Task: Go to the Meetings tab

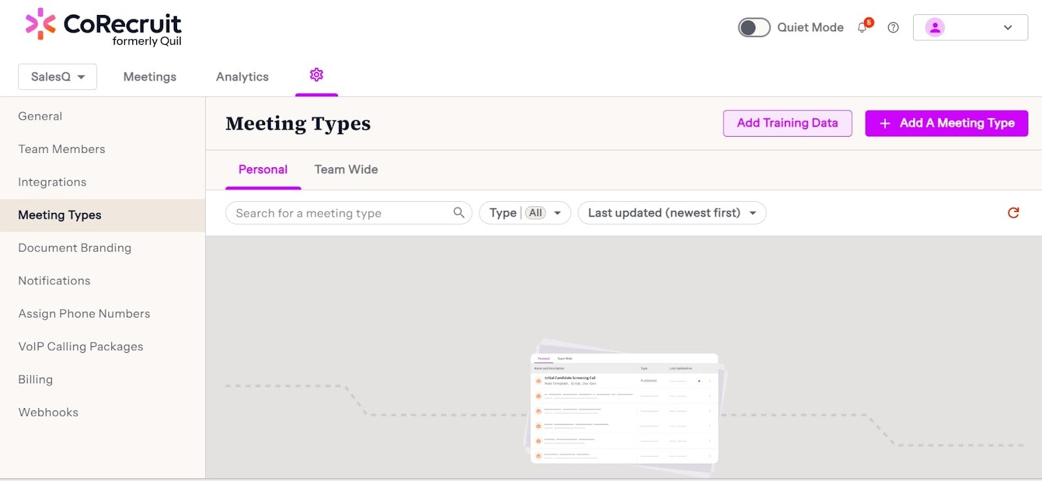Action: (150, 77)
